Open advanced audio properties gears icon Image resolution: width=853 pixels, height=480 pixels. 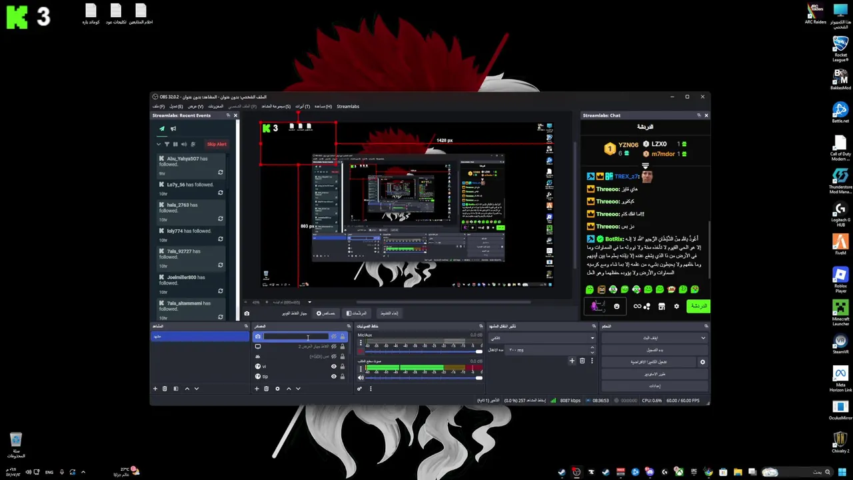point(360,389)
